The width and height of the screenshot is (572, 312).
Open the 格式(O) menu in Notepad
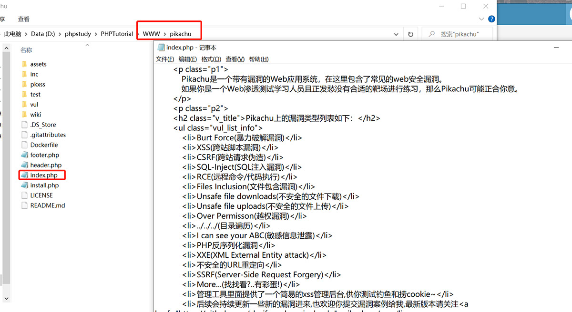click(x=211, y=59)
